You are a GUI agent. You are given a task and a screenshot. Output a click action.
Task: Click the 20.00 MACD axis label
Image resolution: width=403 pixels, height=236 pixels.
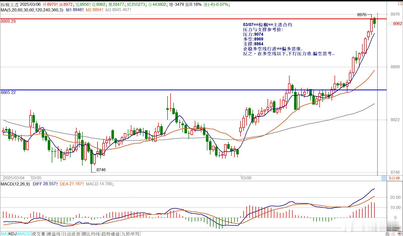click(x=395, y=197)
